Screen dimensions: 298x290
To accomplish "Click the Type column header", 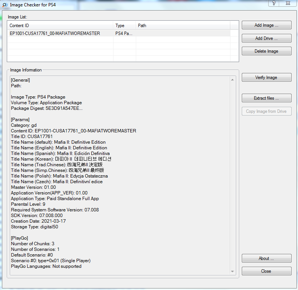I will click(124, 26).
